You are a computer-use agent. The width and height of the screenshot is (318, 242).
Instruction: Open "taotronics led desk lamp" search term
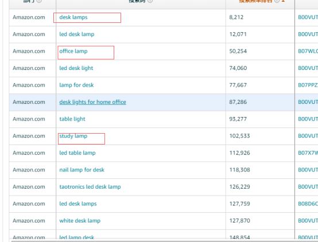[90, 187]
